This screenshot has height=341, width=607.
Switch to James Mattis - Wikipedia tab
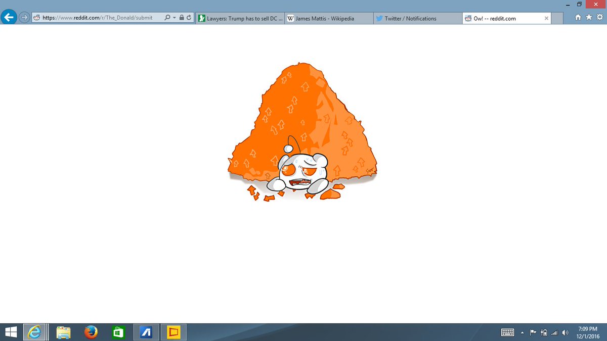click(329, 18)
